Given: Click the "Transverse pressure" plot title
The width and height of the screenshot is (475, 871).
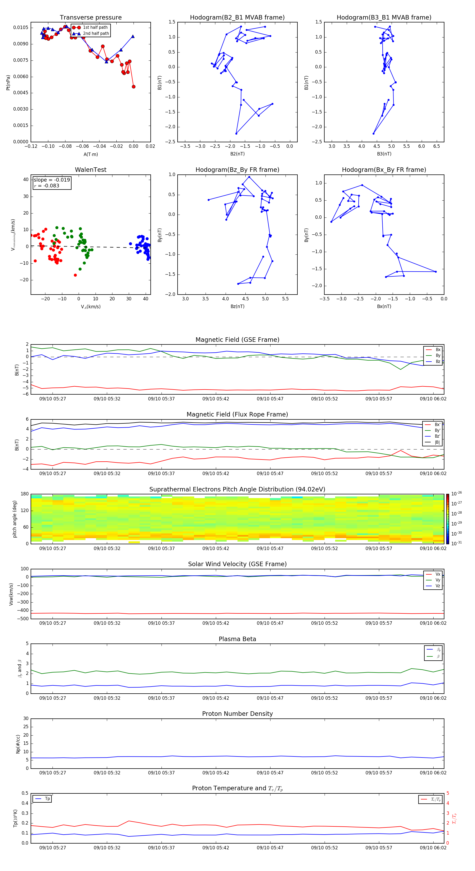Looking at the screenshot, I should 91,18.
